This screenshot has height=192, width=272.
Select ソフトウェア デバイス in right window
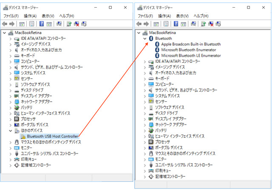click(170, 107)
